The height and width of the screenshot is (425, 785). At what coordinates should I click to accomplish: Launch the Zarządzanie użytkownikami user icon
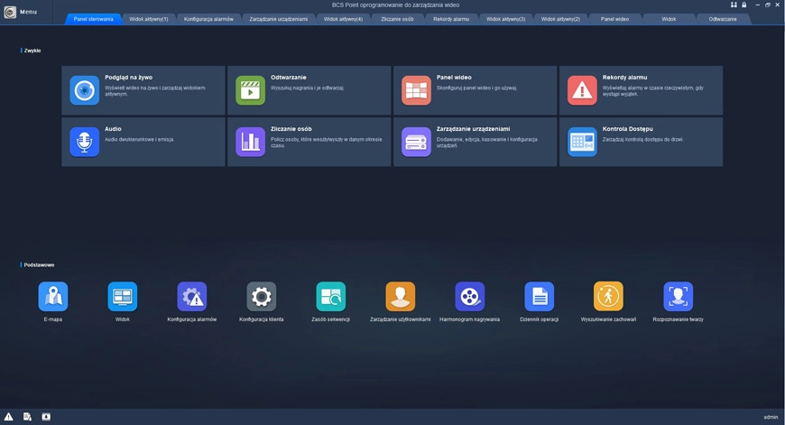400,296
